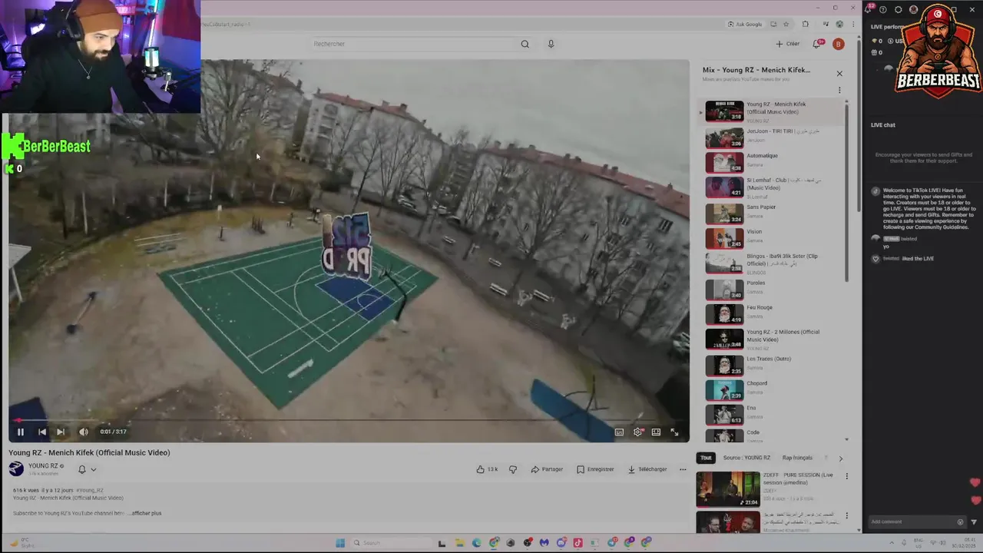Select the Tout filter chip
The width and height of the screenshot is (983, 553).
point(706,458)
